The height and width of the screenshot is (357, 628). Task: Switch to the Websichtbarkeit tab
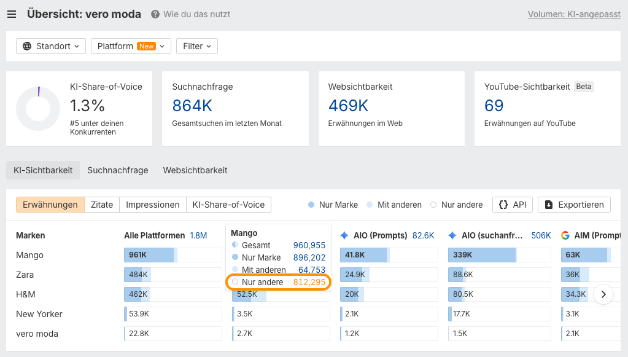click(x=195, y=170)
